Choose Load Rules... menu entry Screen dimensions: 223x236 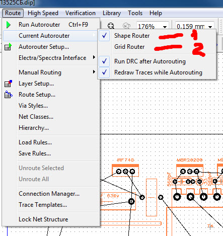pos(50,142)
